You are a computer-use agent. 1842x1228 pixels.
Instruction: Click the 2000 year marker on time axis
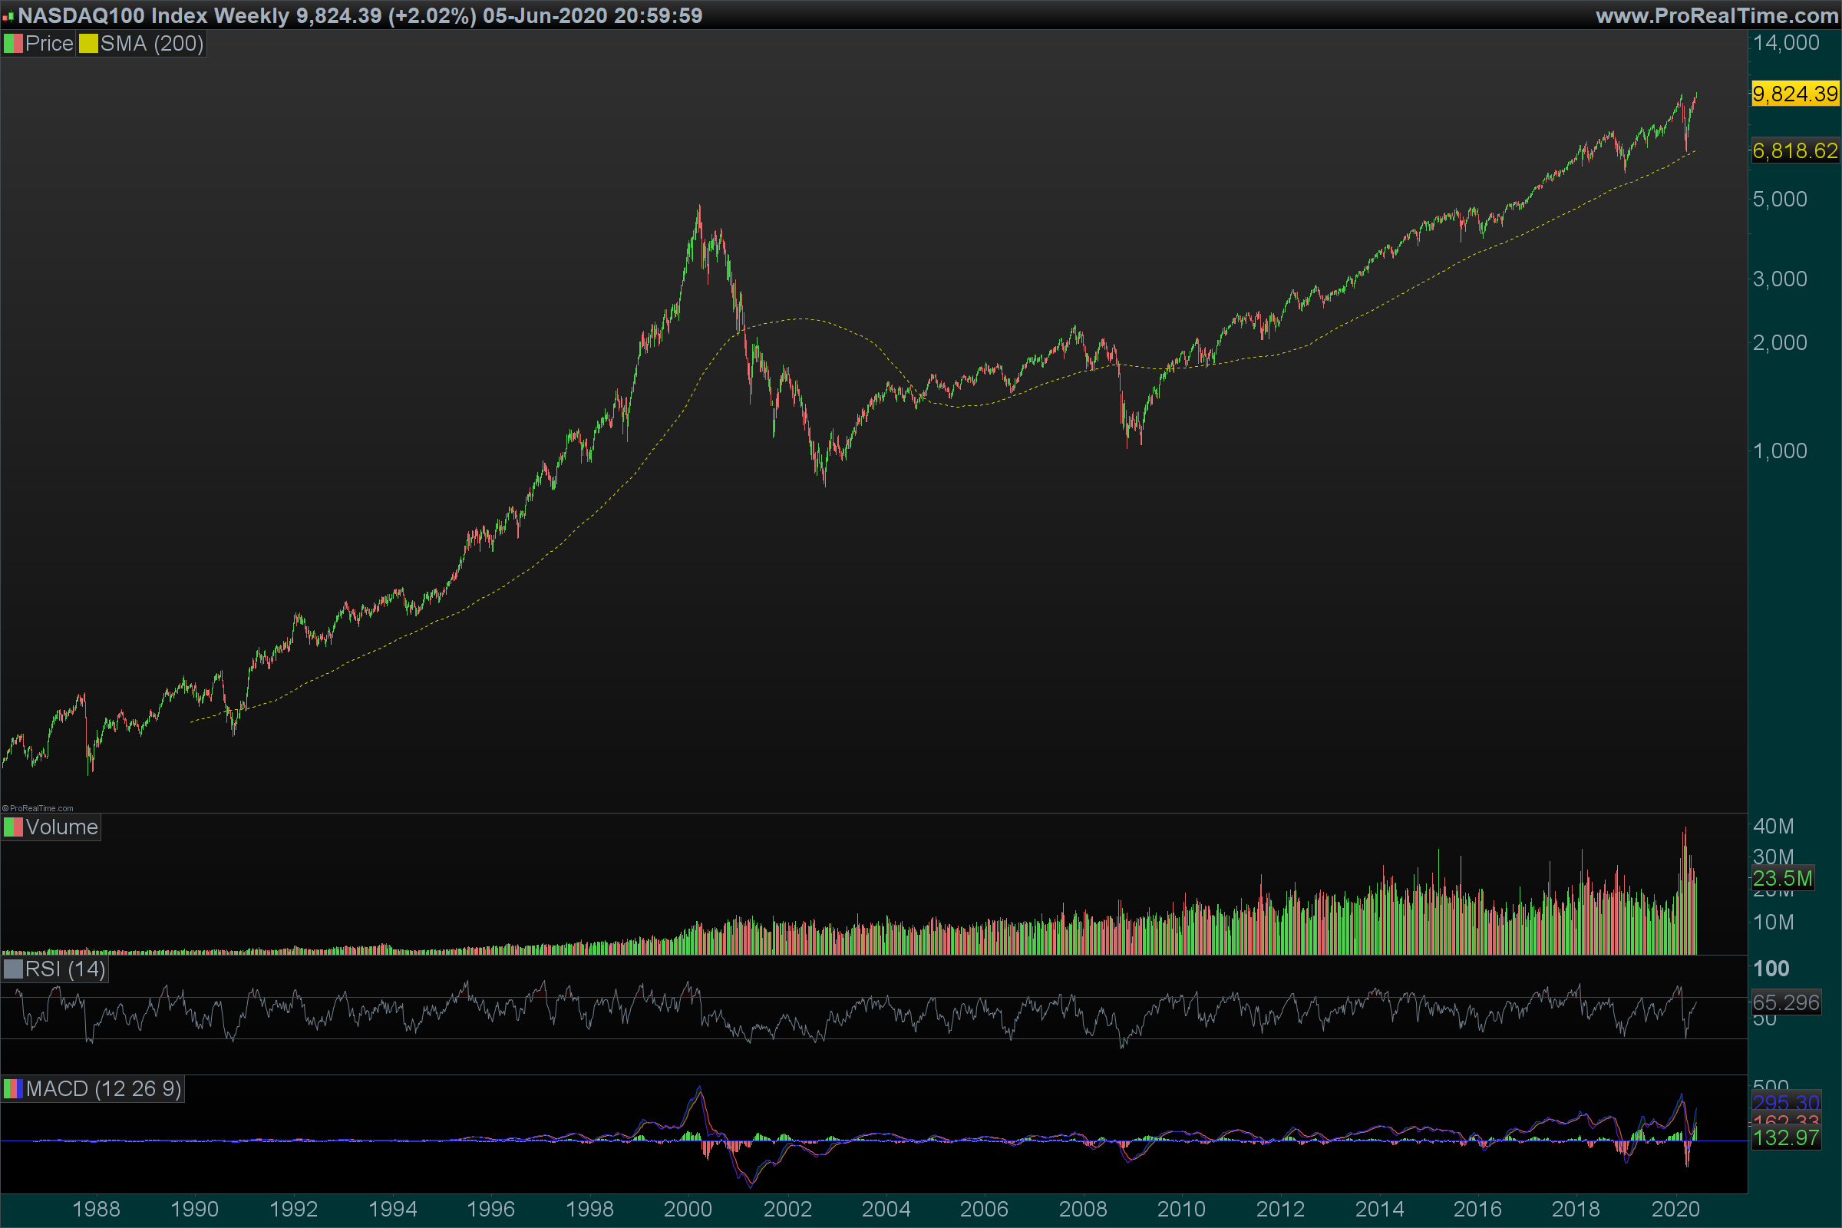[688, 1208]
